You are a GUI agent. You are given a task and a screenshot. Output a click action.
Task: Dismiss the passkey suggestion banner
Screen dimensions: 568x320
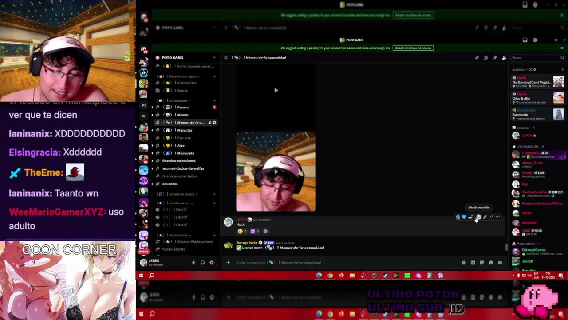[x=562, y=48]
